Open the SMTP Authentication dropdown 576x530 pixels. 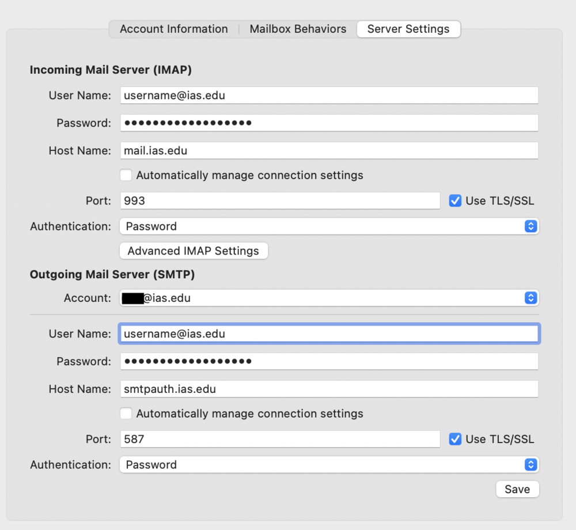329,465
